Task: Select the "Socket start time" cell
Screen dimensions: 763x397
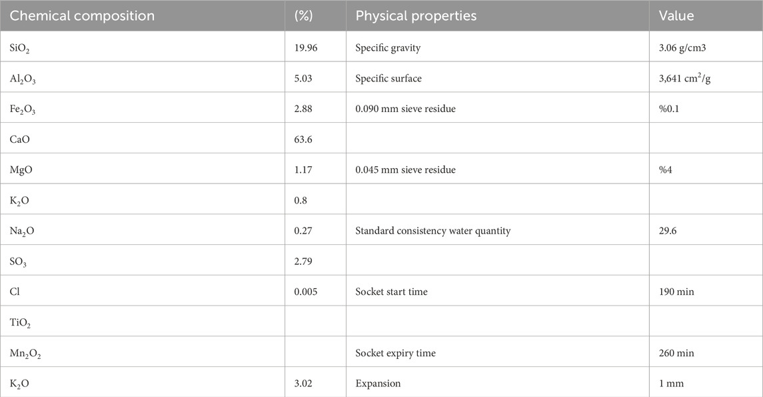Action: 392,292
